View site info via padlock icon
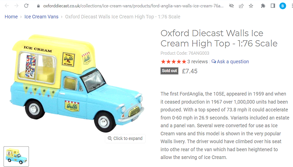This screenshot has height=167, width=293. click(x=38, y=6)
